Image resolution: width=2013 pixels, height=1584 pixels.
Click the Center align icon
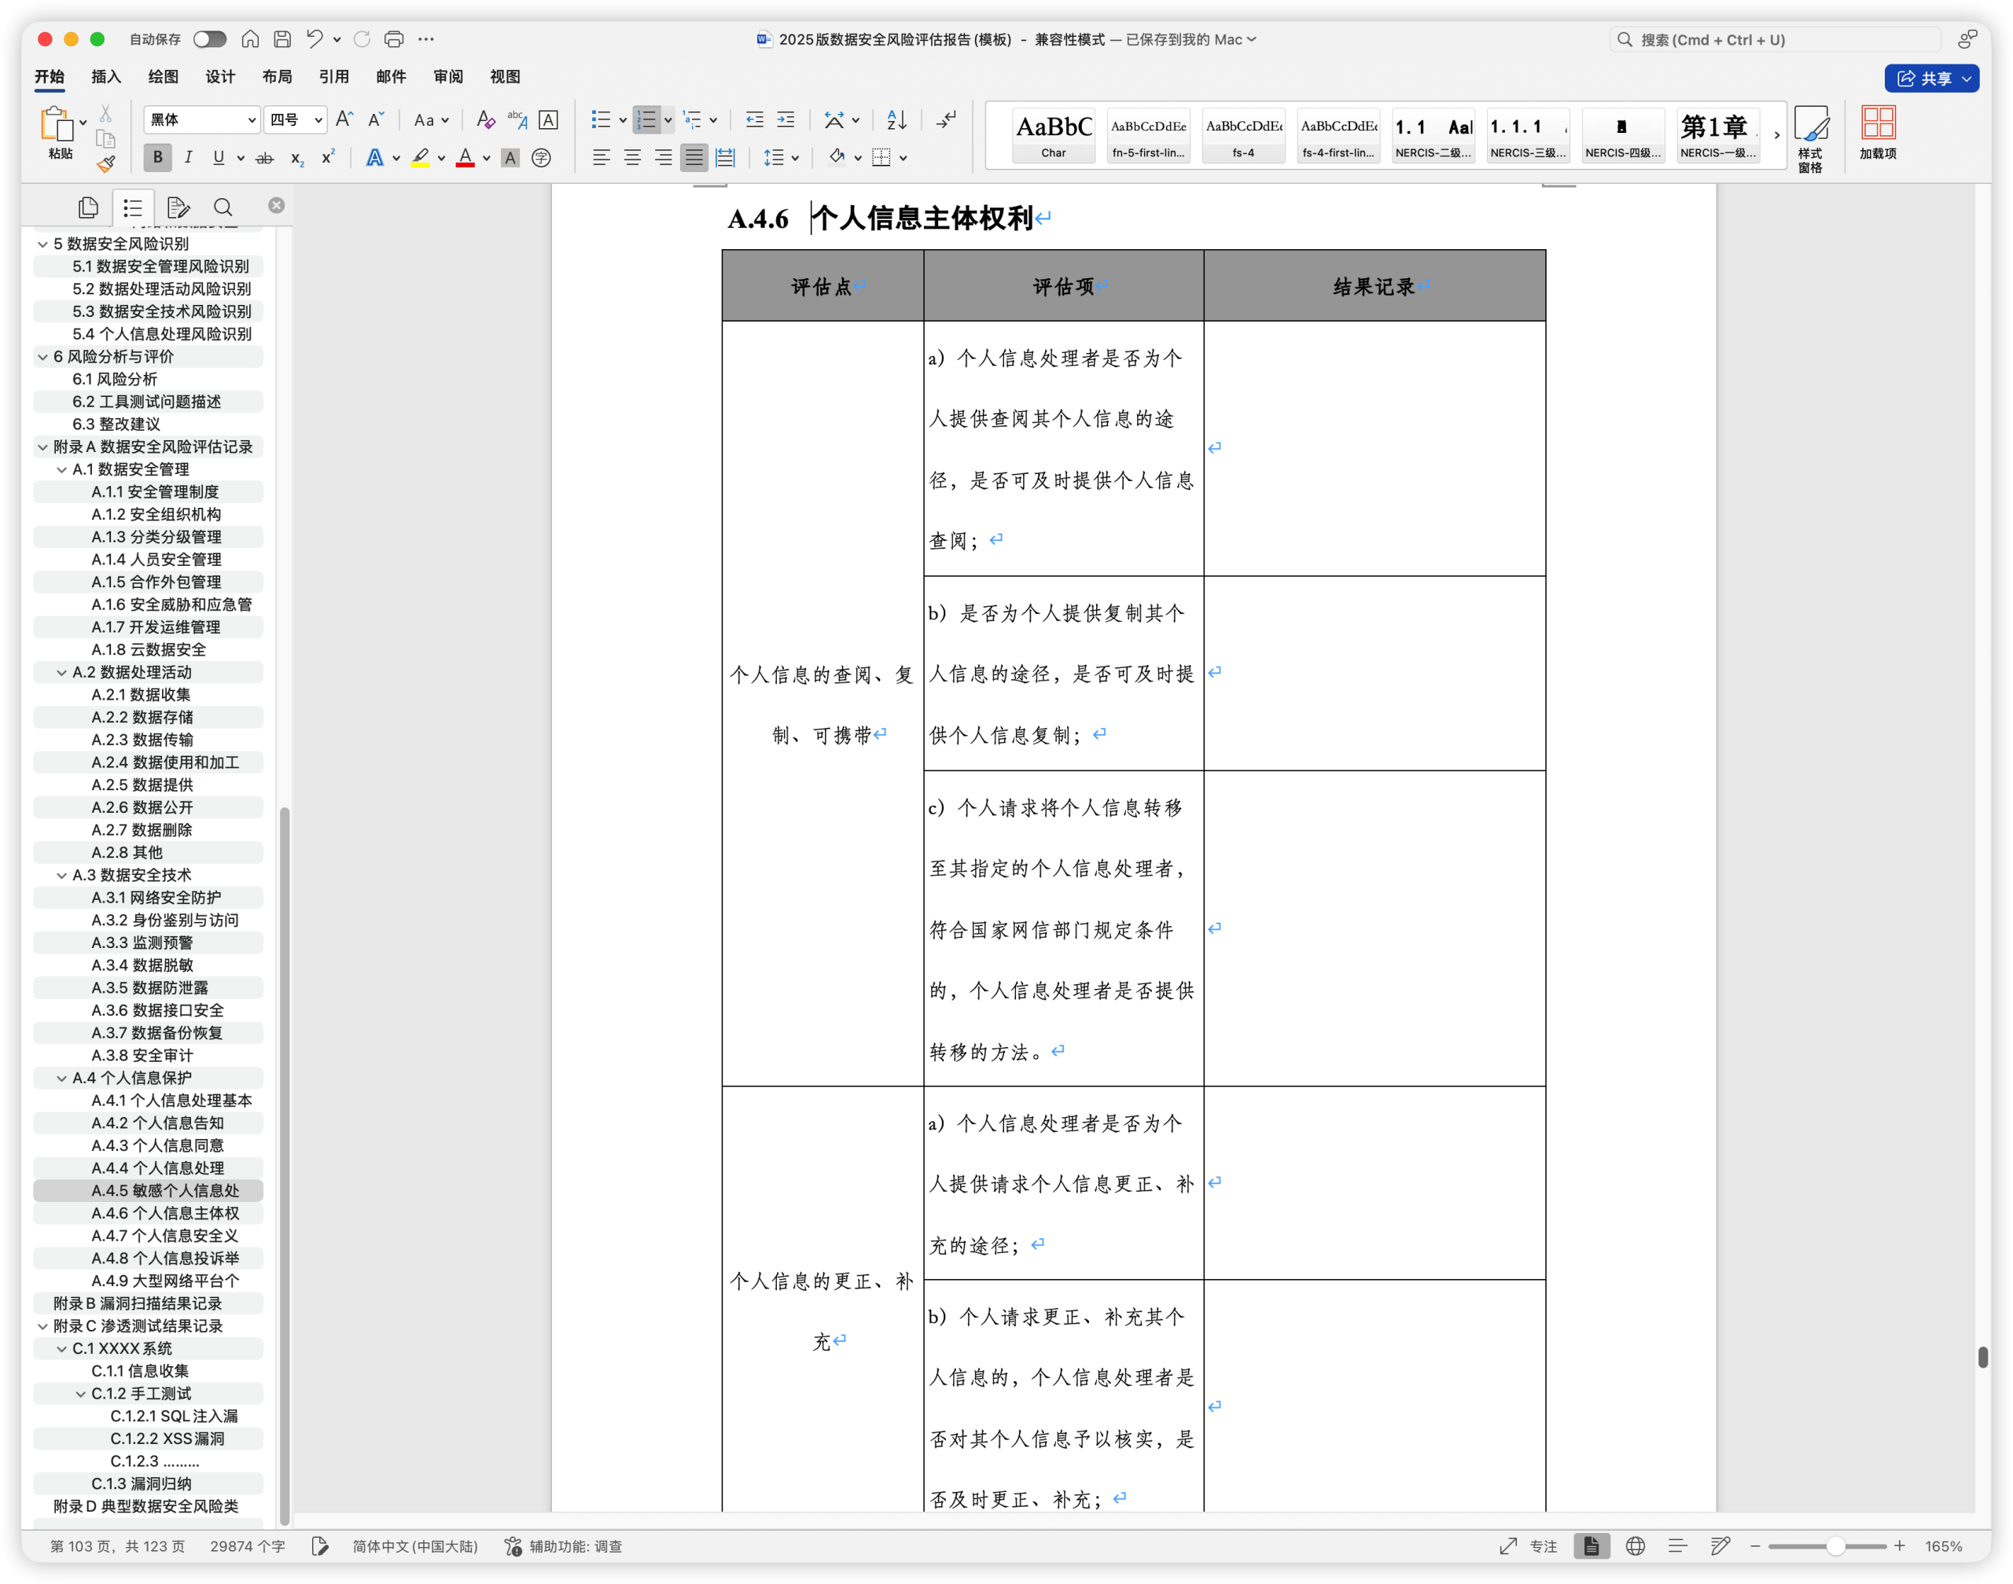(x=633, y=158)
